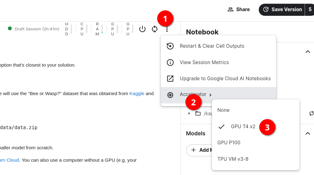The width and height of the screenshot is (314, 175).
Task: Open the three-dot session options menu
Action: coord(167,29)
